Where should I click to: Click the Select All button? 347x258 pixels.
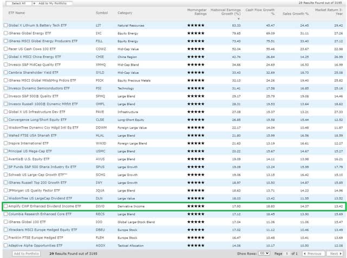click(18, 3)
